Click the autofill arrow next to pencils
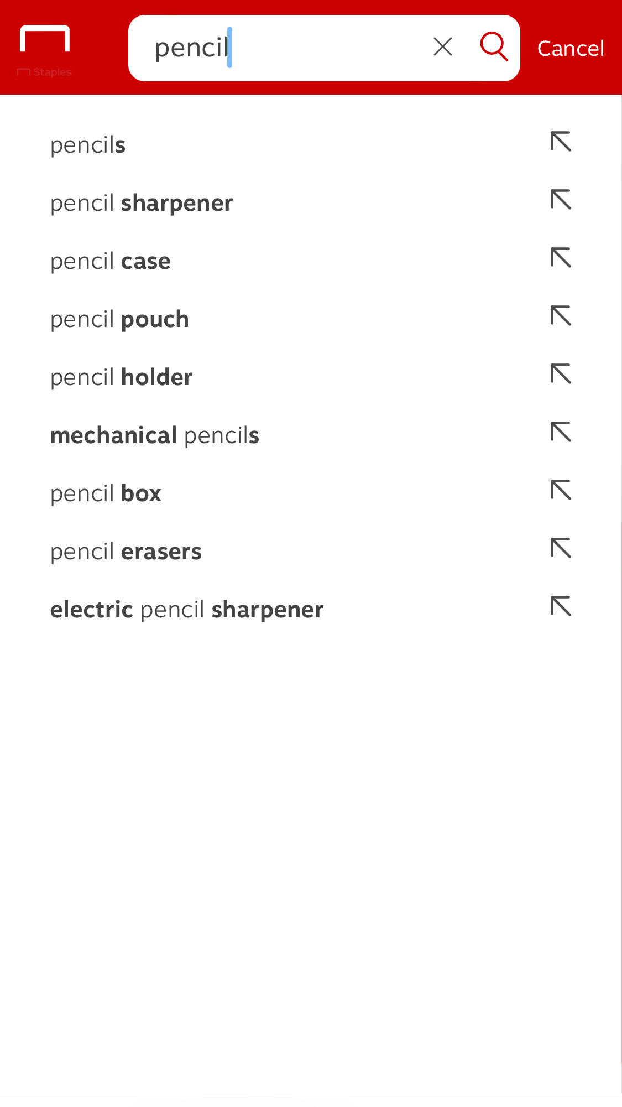 pyautogui.click(x=561, y=142)
